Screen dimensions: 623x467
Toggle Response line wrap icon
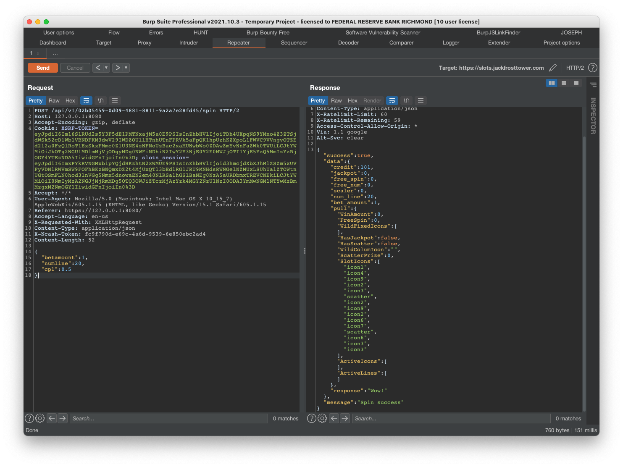coord(392,100)
